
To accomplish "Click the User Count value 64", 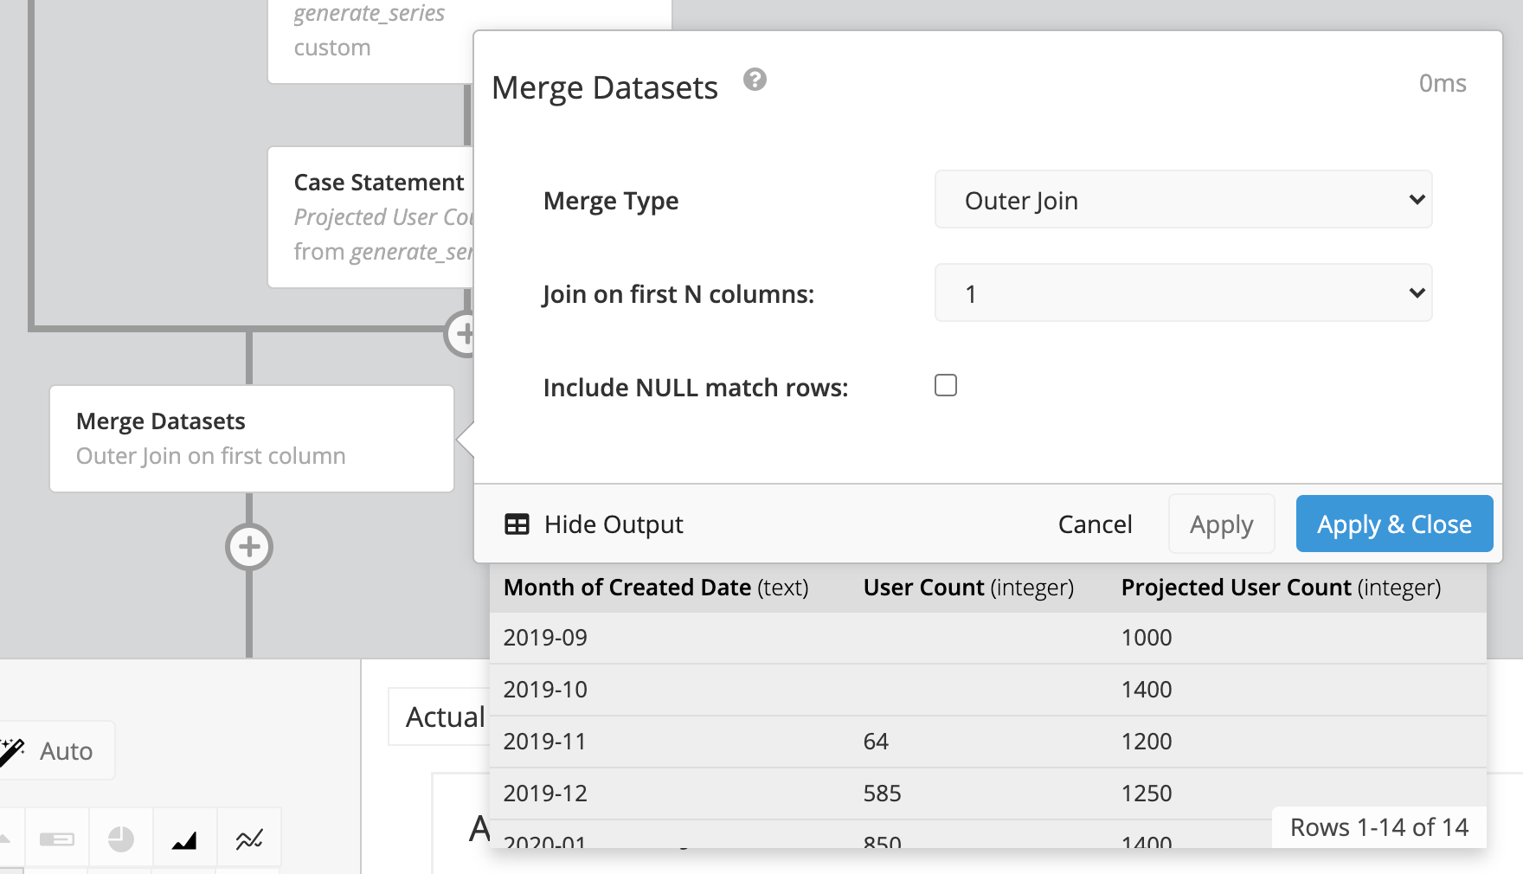I will pos(876,742).
